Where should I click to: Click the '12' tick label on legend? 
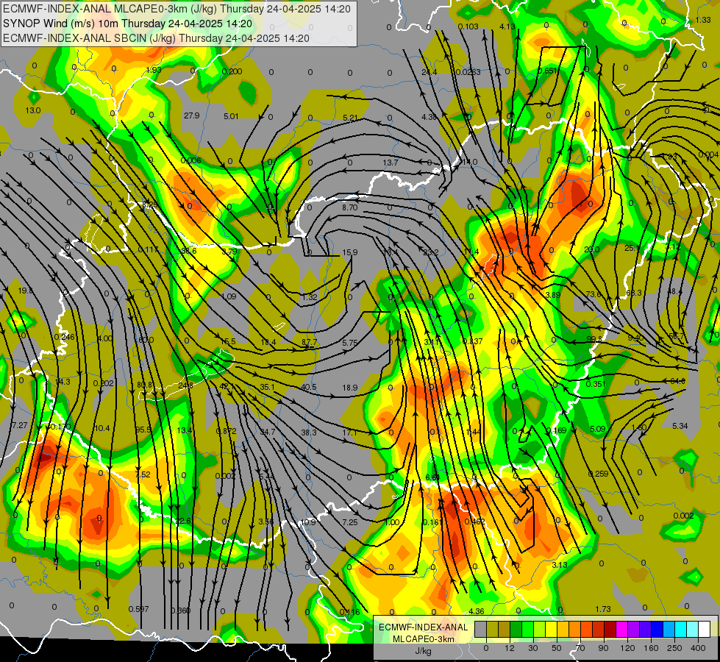tap(510, 648)
